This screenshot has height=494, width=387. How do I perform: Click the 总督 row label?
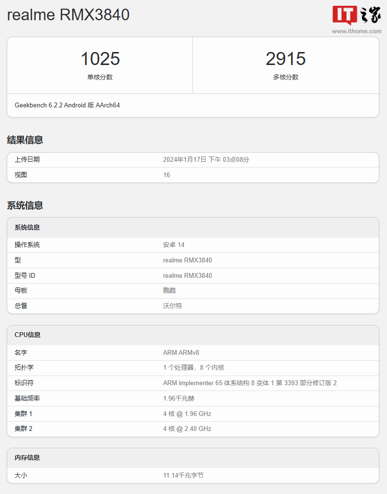click(21, 306)
